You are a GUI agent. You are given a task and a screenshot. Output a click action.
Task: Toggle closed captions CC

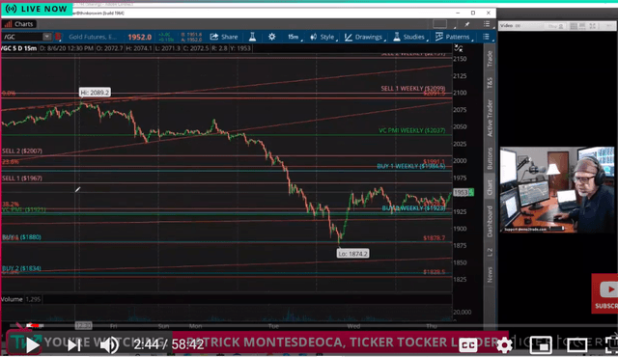(467, 345)
